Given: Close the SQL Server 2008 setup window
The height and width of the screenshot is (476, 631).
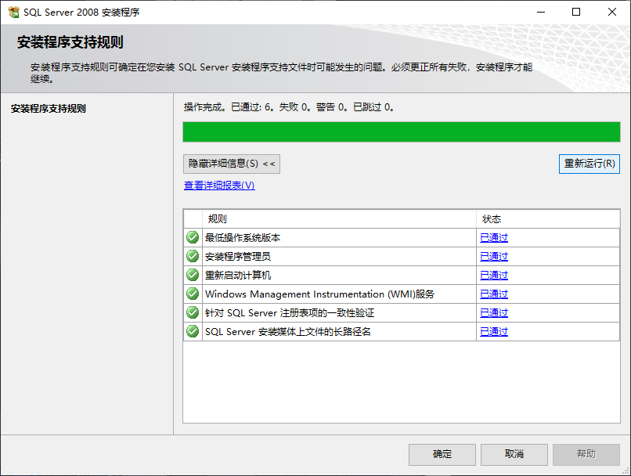Looking at the screenshot, I should click(x=612, y=12).
